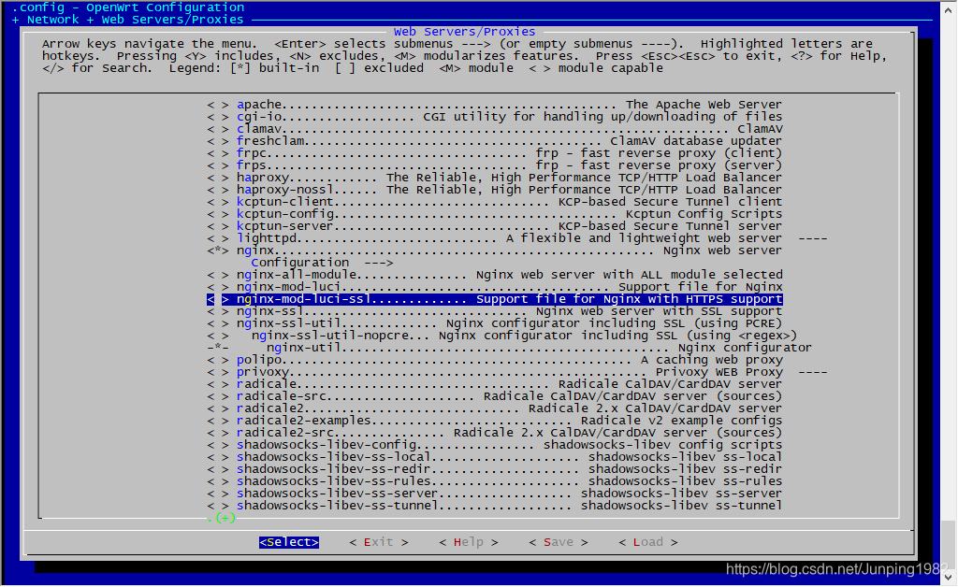Select the nginx-ssl-util-nopcre entry
The height and width of the screenshot is (587, 958).
(x=502, y=336)
